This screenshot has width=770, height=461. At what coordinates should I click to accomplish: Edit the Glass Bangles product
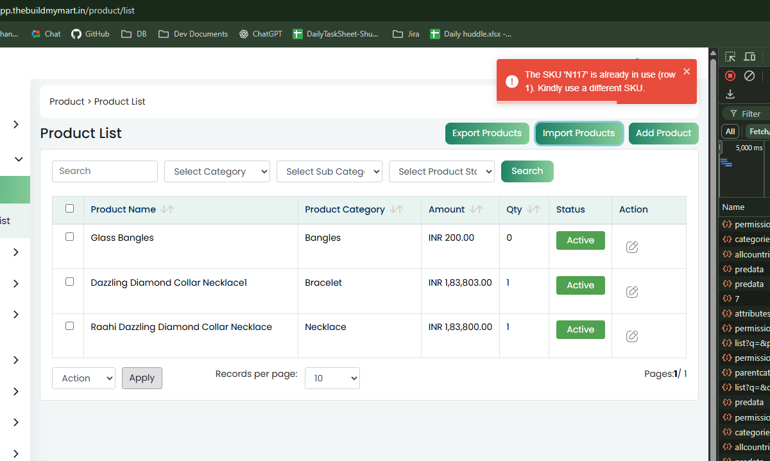click(632, 247)
